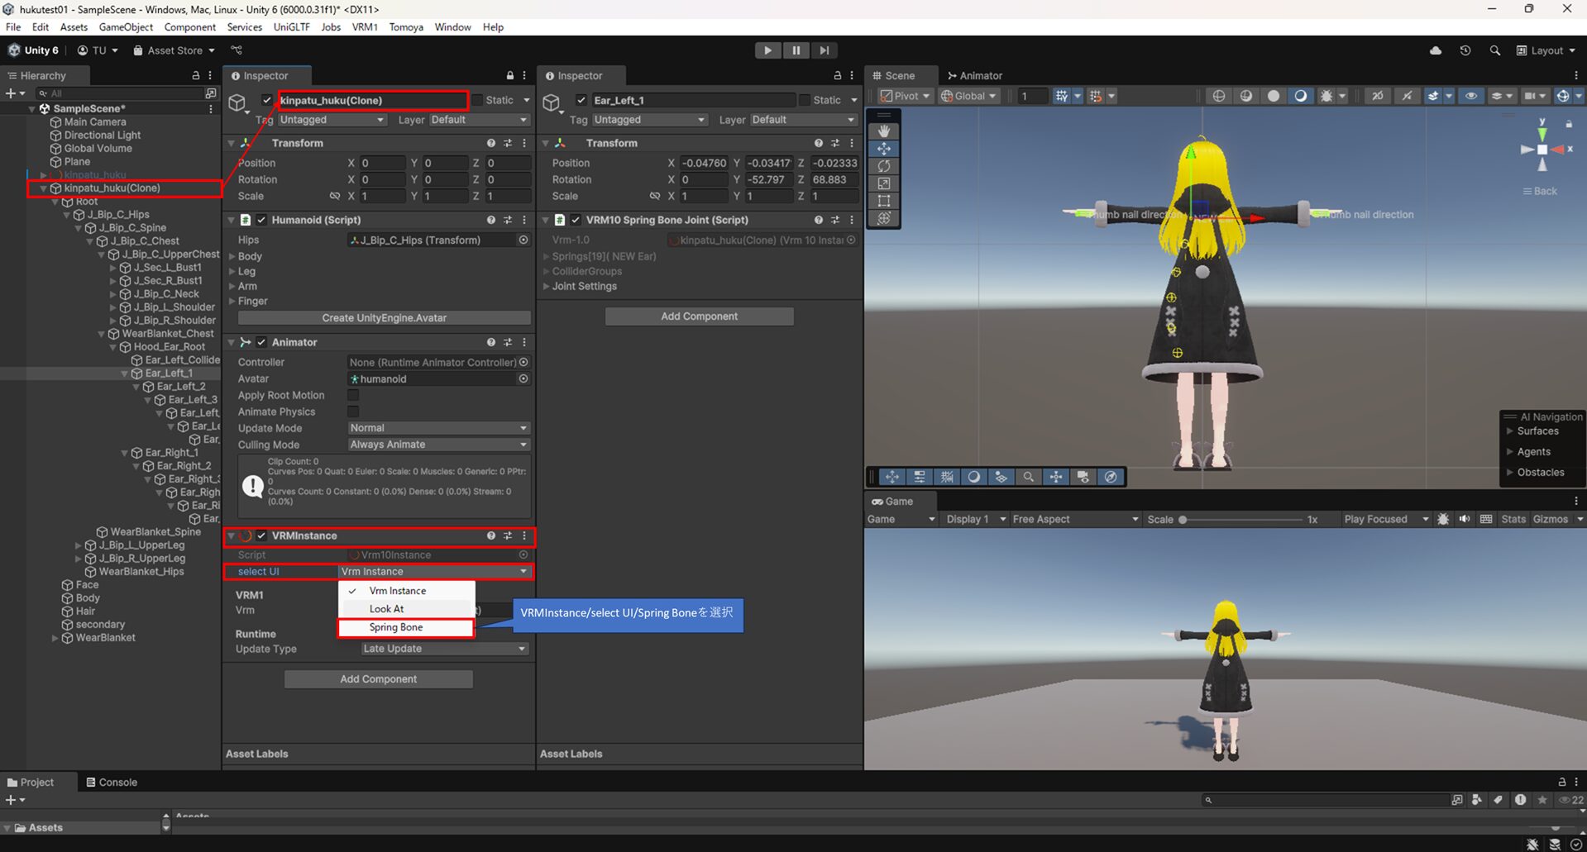Disable the Humanoid (Script) component checkbox
The image size is (1587, 852).
[261, 220]
